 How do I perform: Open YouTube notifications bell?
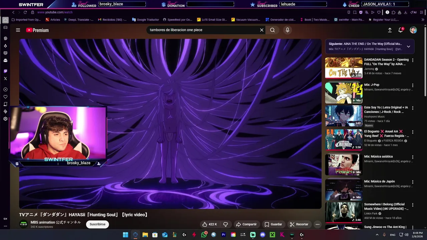(x=401, y=30)
